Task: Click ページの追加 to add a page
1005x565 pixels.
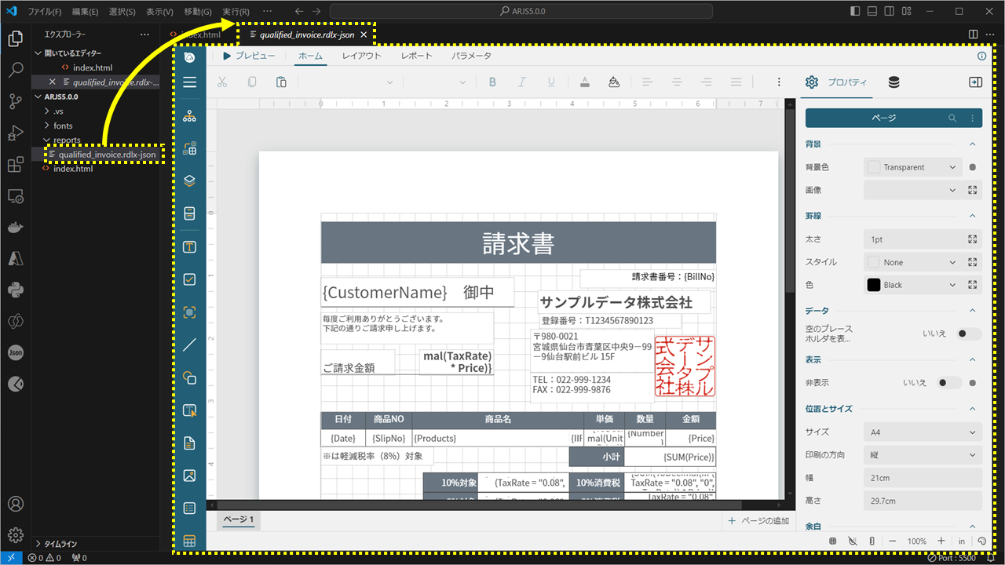Action: [758, 519]
